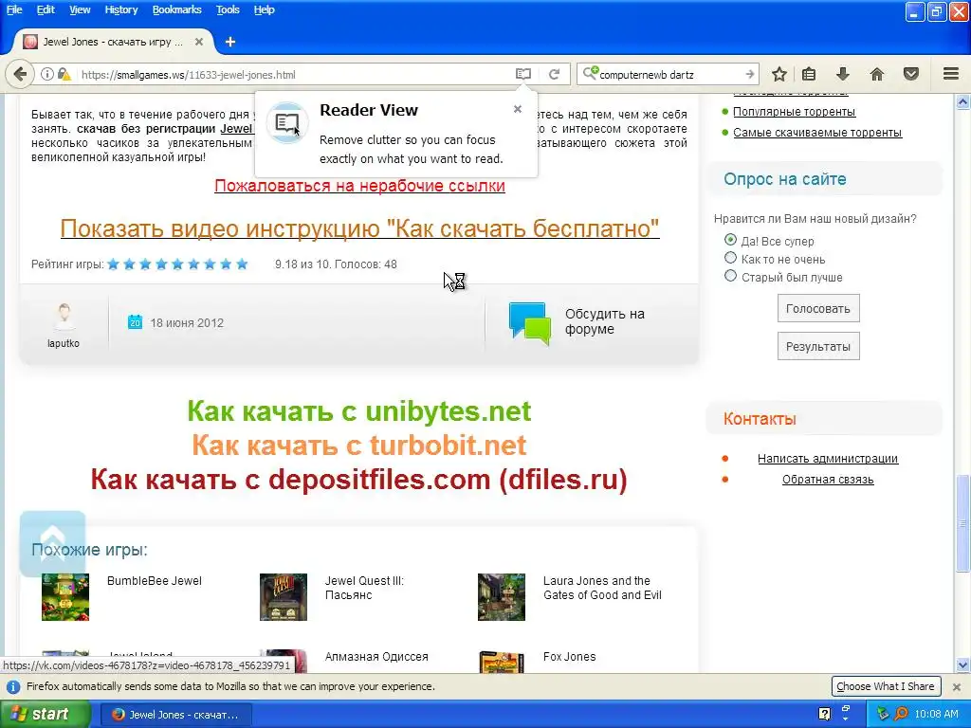The height and width of the screenshot is (728, 971).
Task: Open 'Как качать с turbobit.net' link
Action: (x=359, y=446)
